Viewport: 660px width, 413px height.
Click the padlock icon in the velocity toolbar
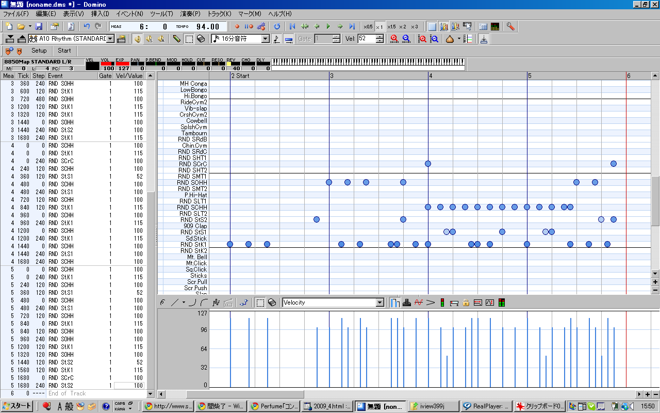[x=466, y=303]
